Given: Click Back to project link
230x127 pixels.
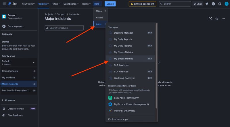Looking at the screenshot, I should point(16,26).
